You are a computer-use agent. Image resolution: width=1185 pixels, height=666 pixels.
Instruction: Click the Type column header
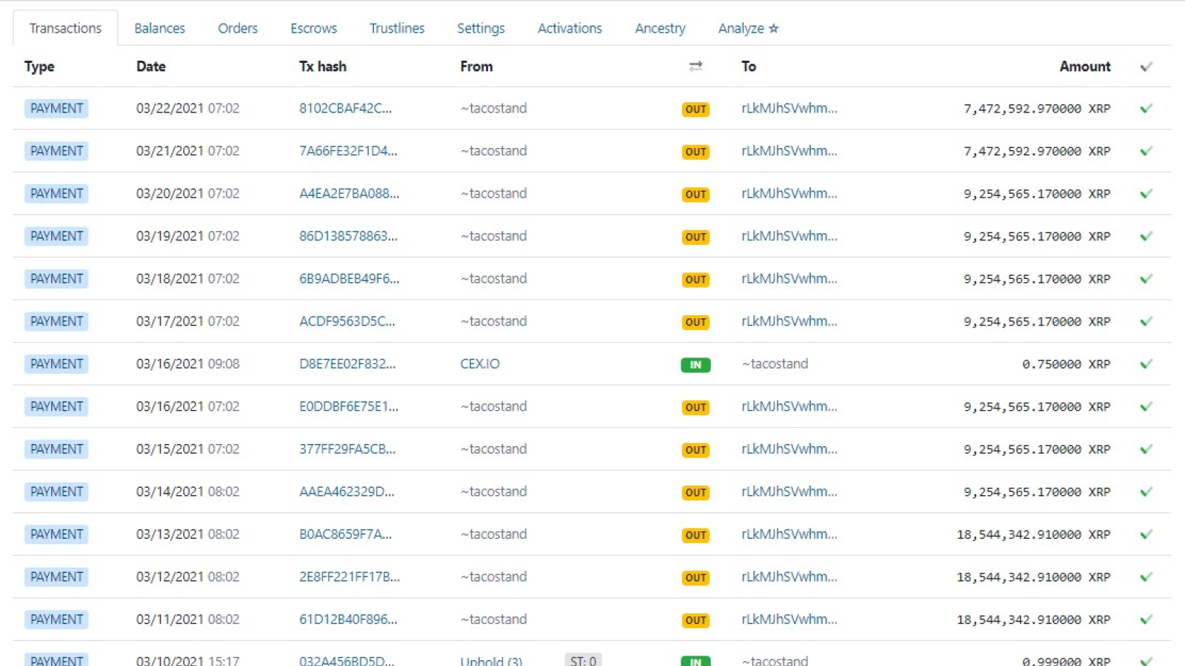click(39, 67)
